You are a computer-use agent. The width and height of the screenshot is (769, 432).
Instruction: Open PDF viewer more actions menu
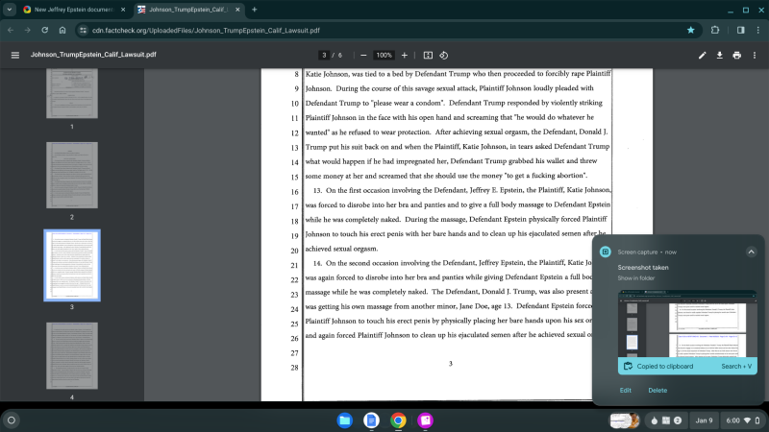755,56
